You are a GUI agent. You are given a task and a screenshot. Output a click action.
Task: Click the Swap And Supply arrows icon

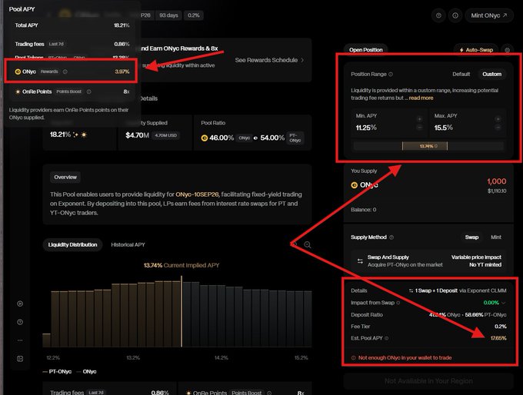point(360,261)
